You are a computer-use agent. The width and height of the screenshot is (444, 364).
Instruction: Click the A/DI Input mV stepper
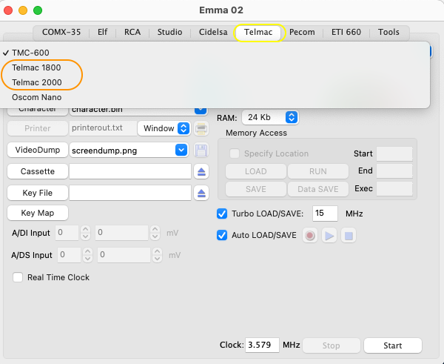coord(155,233)
